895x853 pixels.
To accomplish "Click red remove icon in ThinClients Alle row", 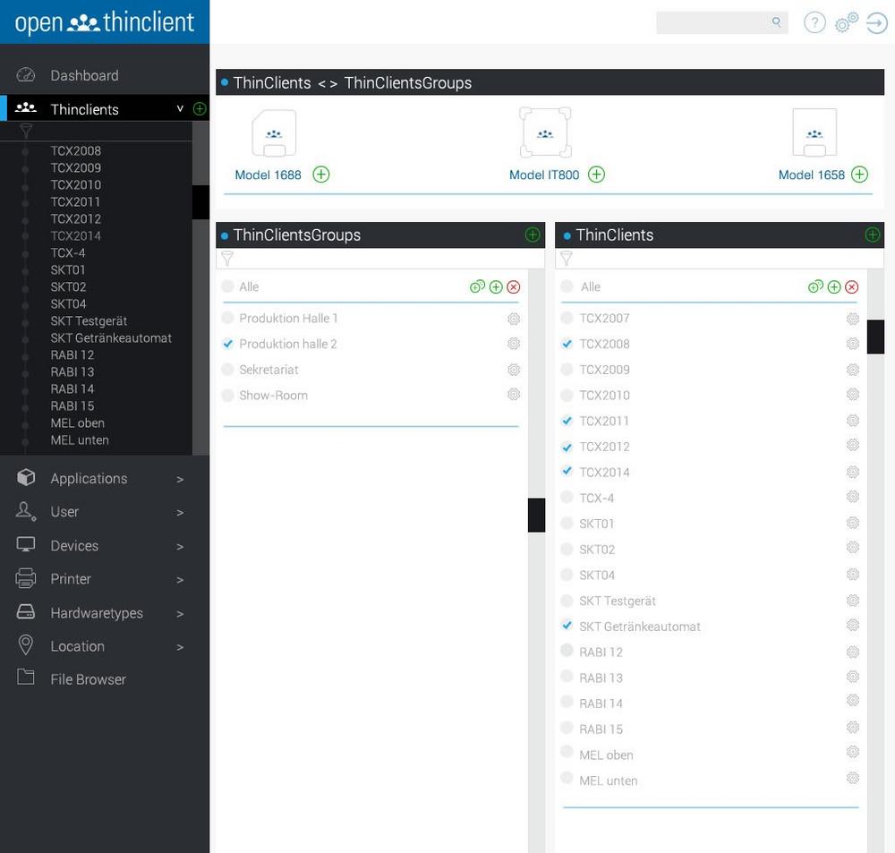I will tap(852, 286).
